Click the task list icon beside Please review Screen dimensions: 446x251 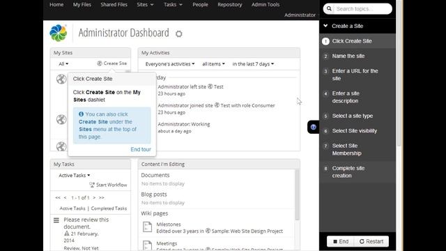(56, 220)
